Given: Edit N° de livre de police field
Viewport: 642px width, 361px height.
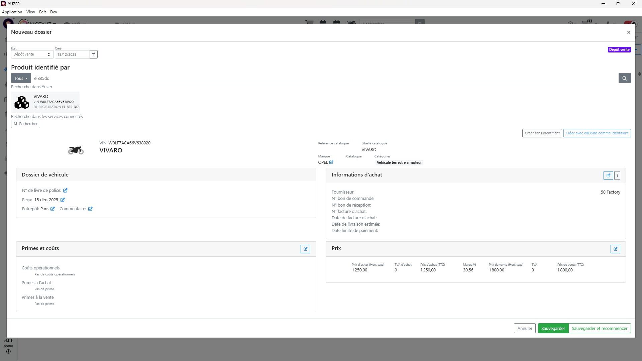Looking at the screenshot, I should tap(65, 191).
